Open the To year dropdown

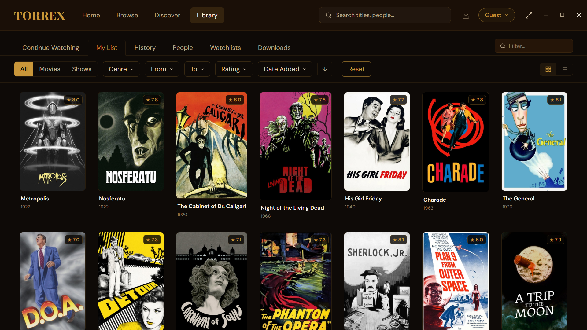click(197, 69)
